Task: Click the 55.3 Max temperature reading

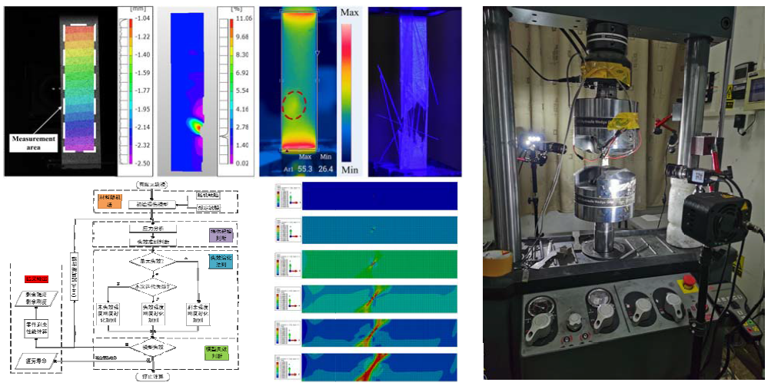Action: [304, 168]
